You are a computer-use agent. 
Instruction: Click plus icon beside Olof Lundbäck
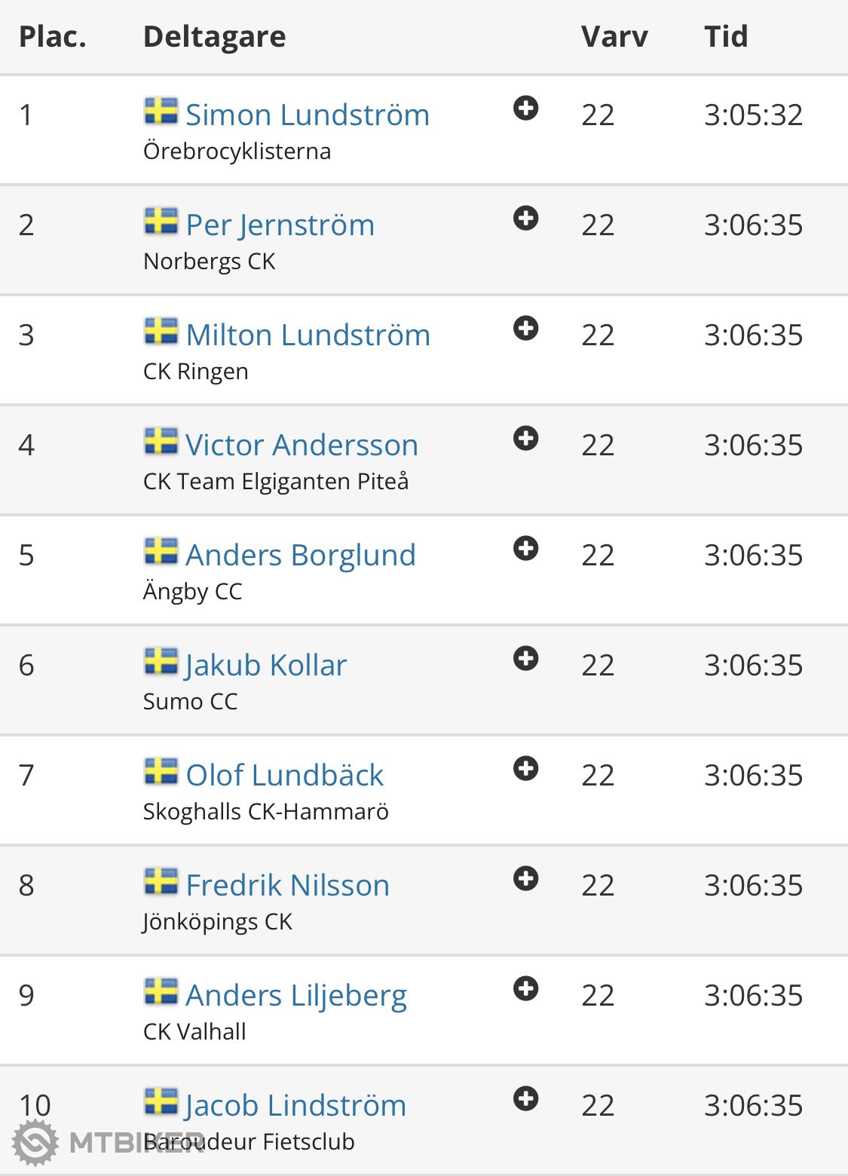pyautogui.click(x=525, y=769)
